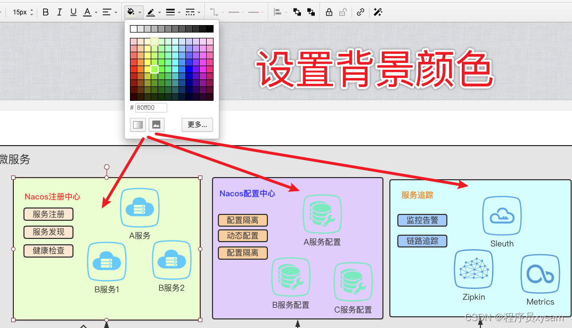Select the B服务1 cloud server icon
This screenshot has width=572, height=328.
pyautogui.click(x=107, y=261)
